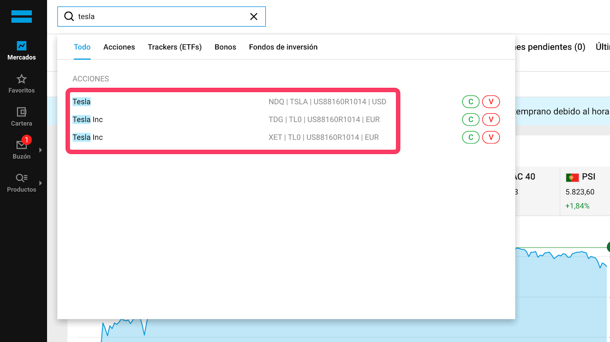Open the Mercados section
This screenshot has width=610, height=342.
pyautogui.click(x=21, y=51)
